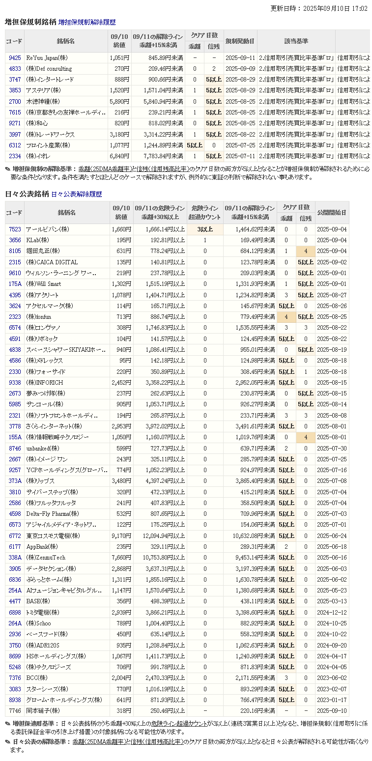Click stock code 7615 link

pos(15,113)
